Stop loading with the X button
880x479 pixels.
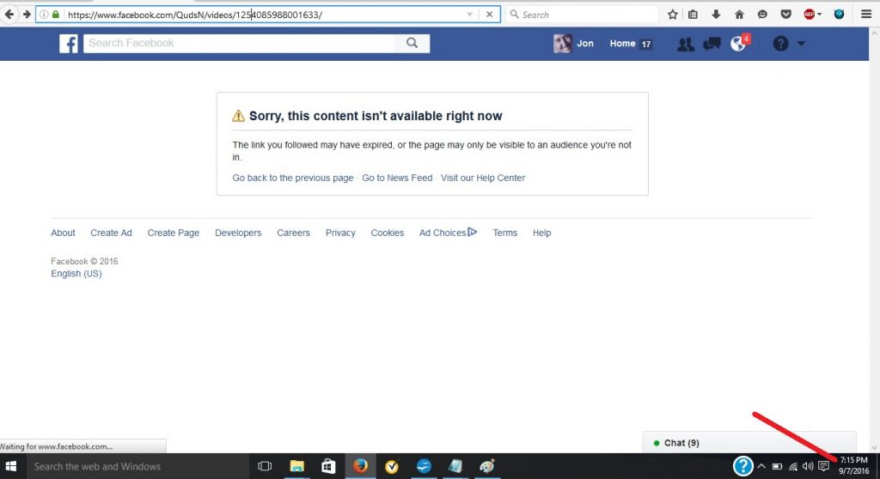point(489,15)
